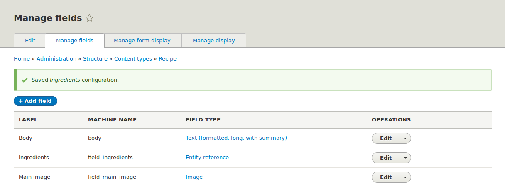The image size is (505, 187).
Task: Open Content types breadcrumb link
Action: (133, 59)
